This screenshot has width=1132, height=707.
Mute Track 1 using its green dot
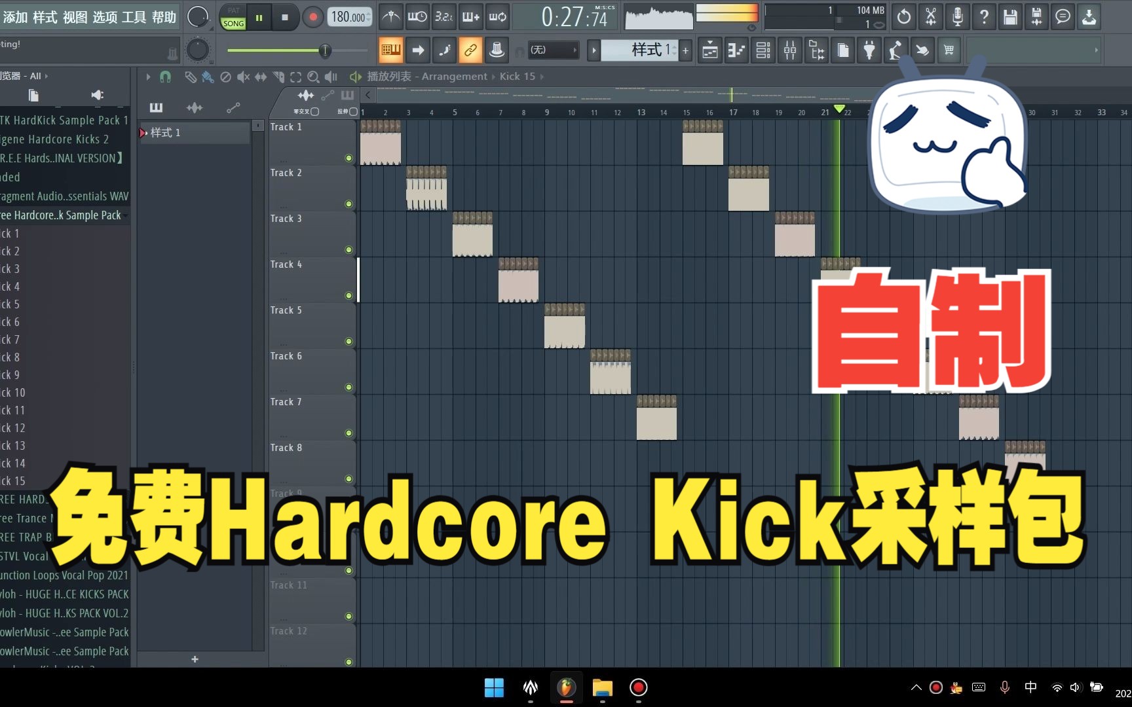click(349, 158)
